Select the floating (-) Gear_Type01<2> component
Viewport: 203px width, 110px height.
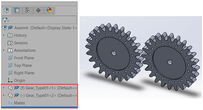coord(49,96)
